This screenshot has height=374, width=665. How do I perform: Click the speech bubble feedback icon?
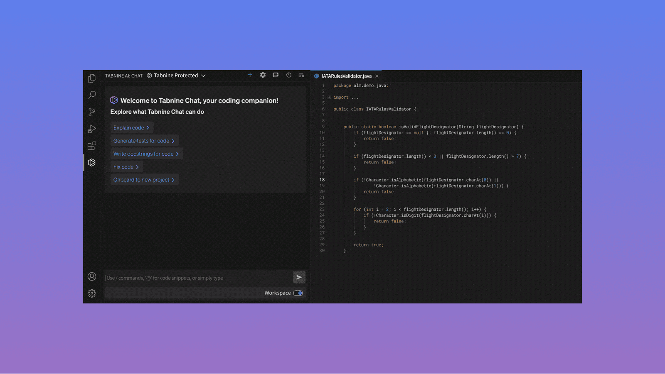tap(276, 75)
